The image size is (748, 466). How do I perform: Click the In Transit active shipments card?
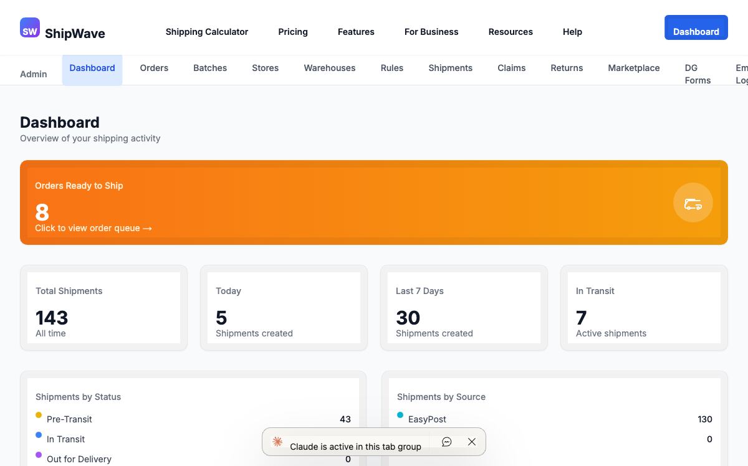[644, 308]
